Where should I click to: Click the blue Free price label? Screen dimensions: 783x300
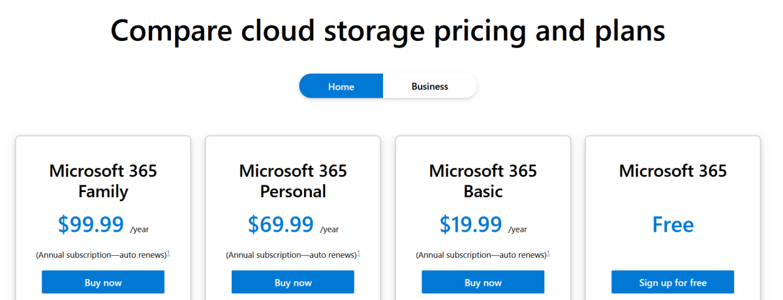673,225
